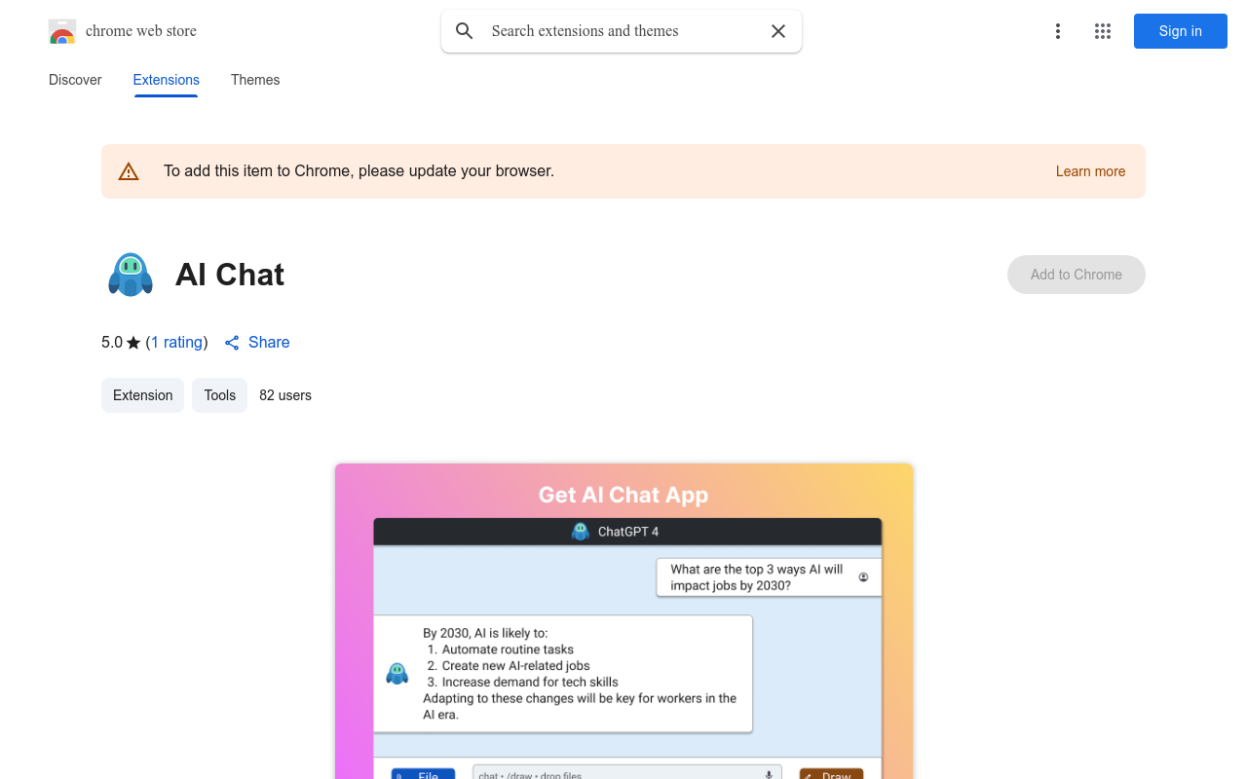Click the Chrome Web Store logo
Screen dimensions: 1247x779
(x=62, y=31)
